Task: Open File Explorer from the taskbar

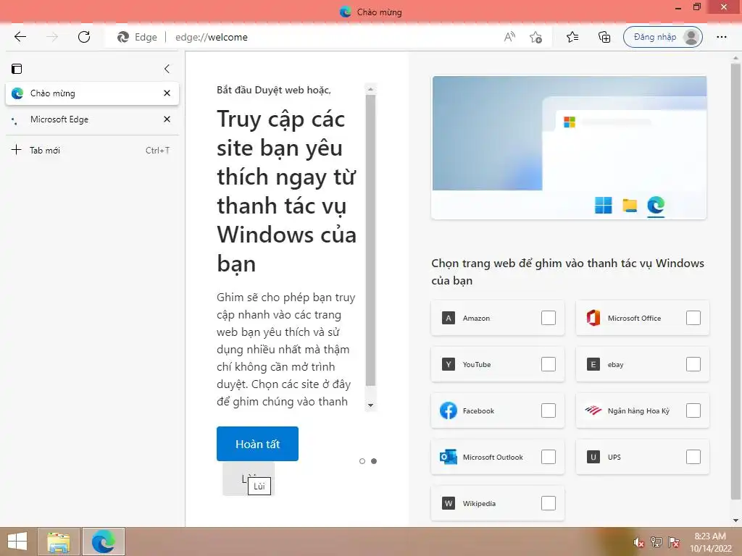Action: 59,542
